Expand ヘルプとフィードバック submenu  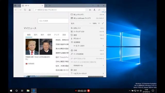click(87, 73)
